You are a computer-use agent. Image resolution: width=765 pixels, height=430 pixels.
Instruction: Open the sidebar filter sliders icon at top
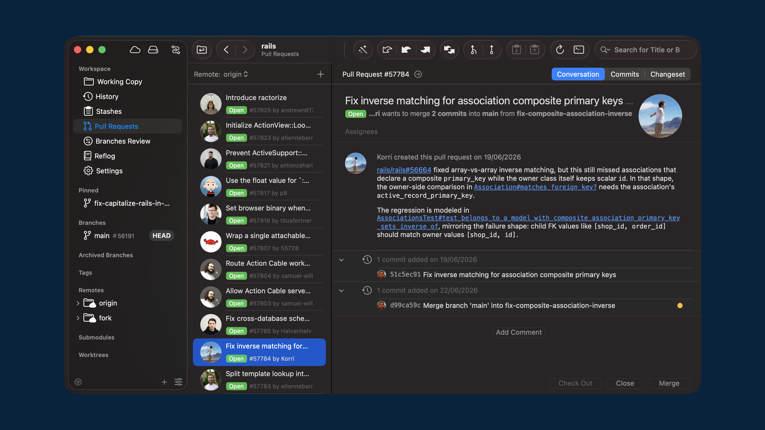pos(176,50)
